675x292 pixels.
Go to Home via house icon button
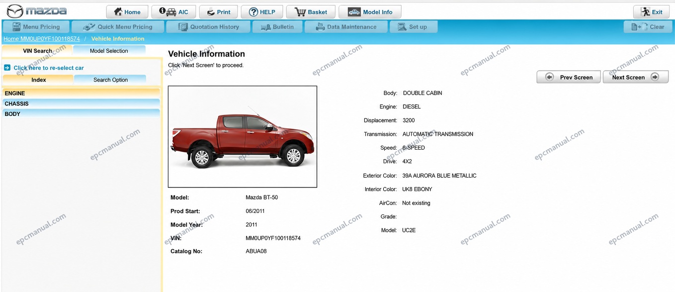[x=127, y=12]
